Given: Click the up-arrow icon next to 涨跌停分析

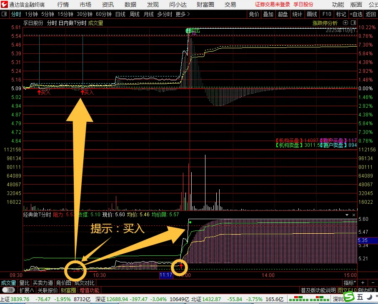Looking at the screenshot, I should click(x=345, y=23).
